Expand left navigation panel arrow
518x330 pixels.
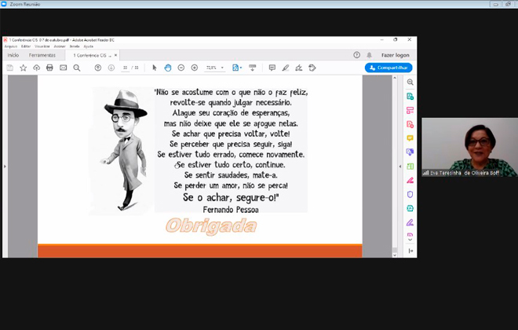tap(5, 167)
